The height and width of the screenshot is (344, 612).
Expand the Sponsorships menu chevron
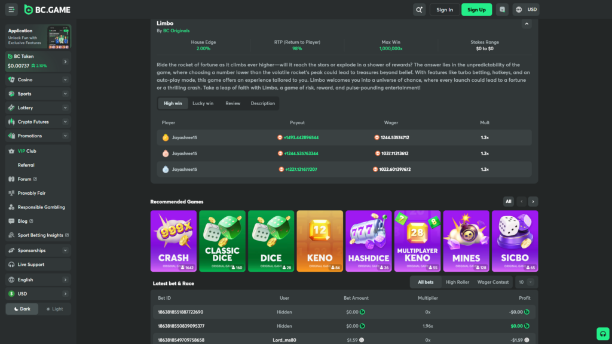tap(65, 250)
